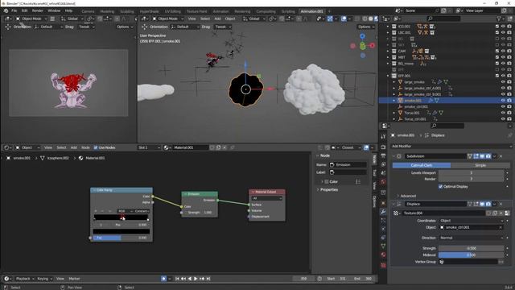Open the viewport Options dropdown

(366, 27)
